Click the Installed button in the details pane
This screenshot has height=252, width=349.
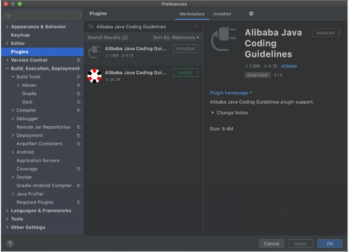(x=325, y=33)
